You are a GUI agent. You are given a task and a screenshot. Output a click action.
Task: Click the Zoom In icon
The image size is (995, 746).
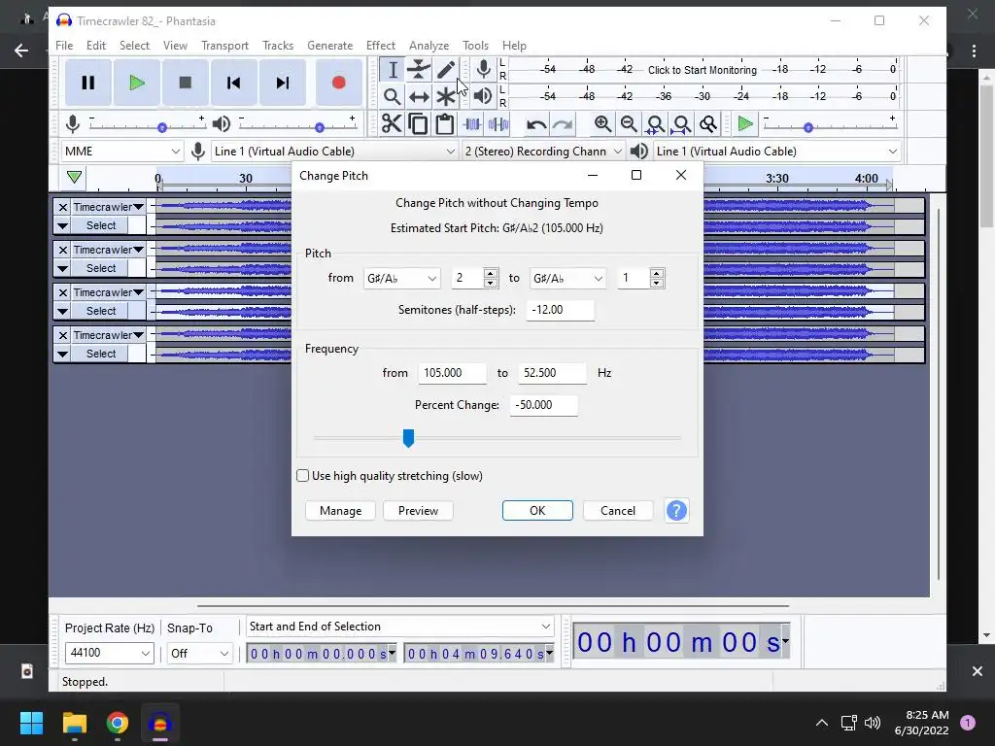(602, 123)
